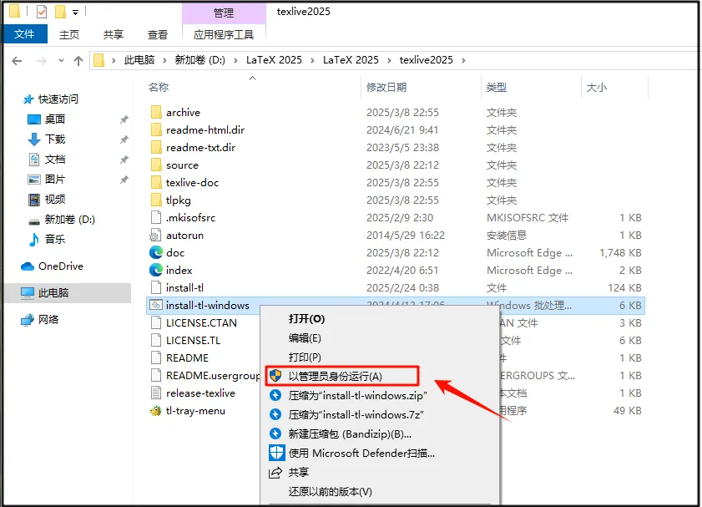Expand the chevron after 此电脑 in address bar
The width and height of the screenshot is (702, 507).
[x=164, y=60]
